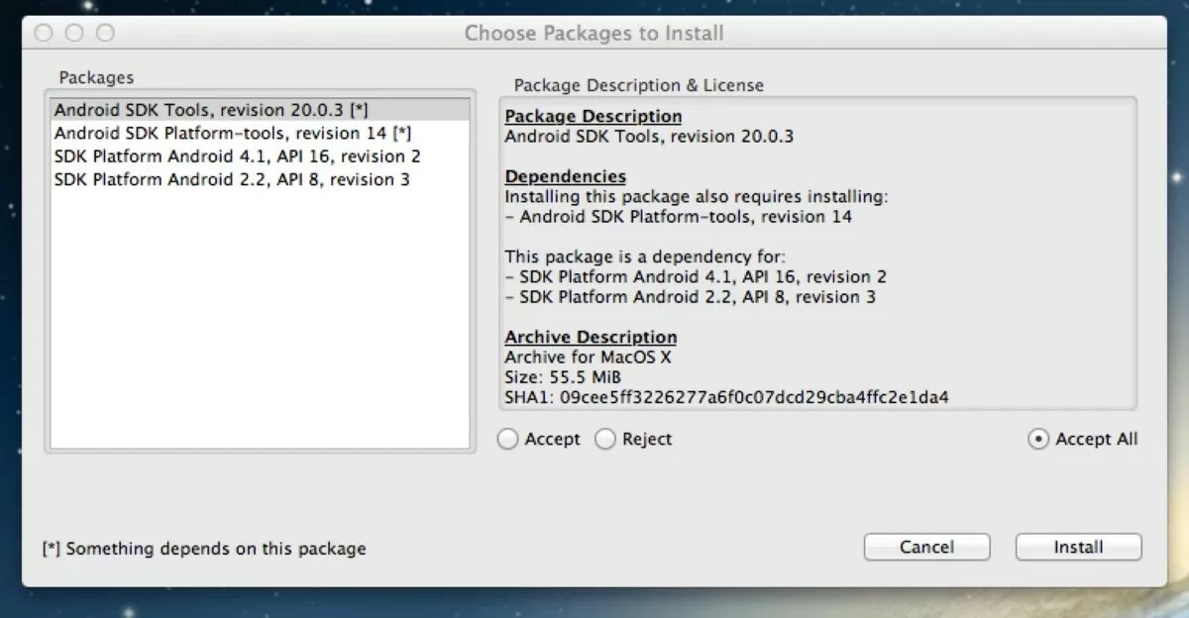Image resolution: width=1189 pixels, height=618 pixels.
Task: Select Android SDK Tools revision 20.0.3 package
Action: (261, 109)
